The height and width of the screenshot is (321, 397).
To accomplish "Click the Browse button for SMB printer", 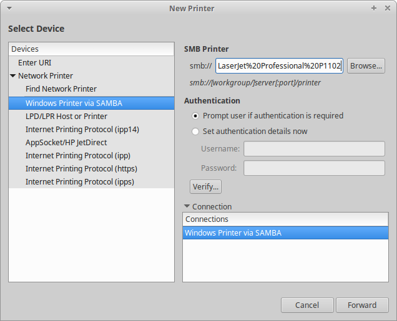I will [365, 65].
